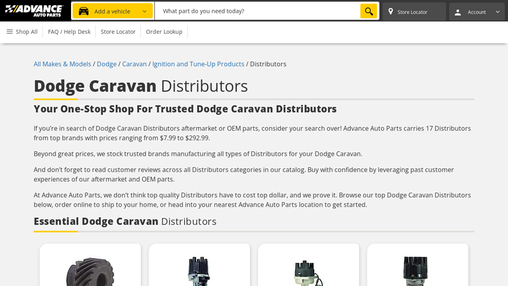Open the fourth product card with black cap
Viewport: 508px width, 286px height.
(x=418, y=264)
